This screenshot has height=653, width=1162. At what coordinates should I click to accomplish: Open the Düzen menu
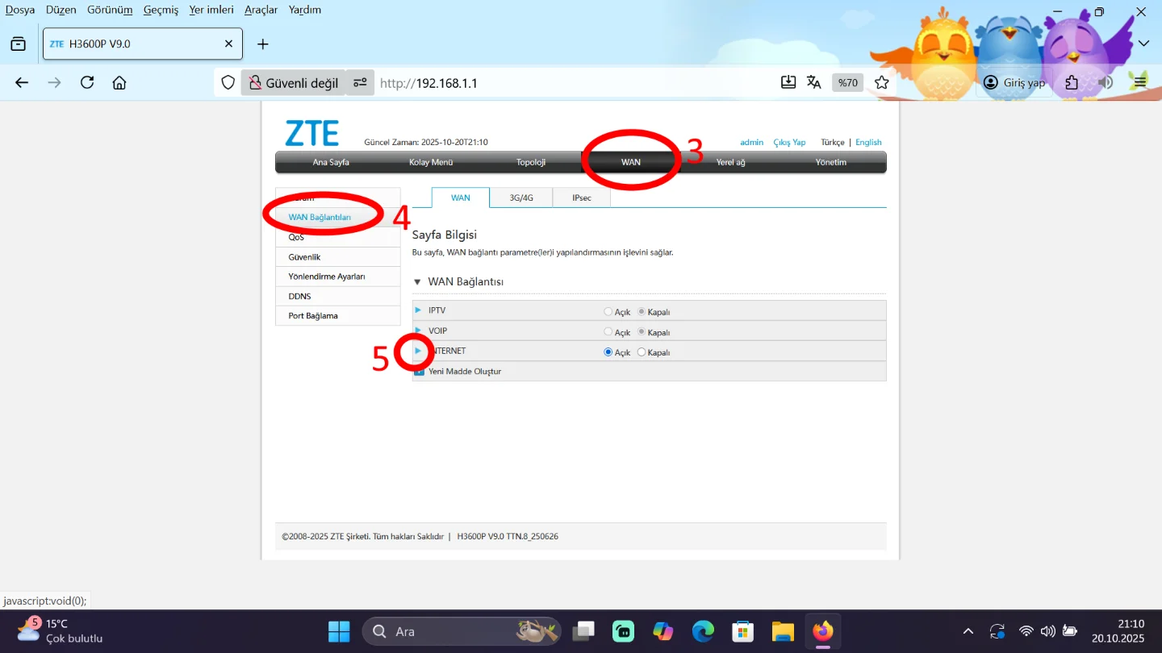pyautogui.click(x=61, y=10)
